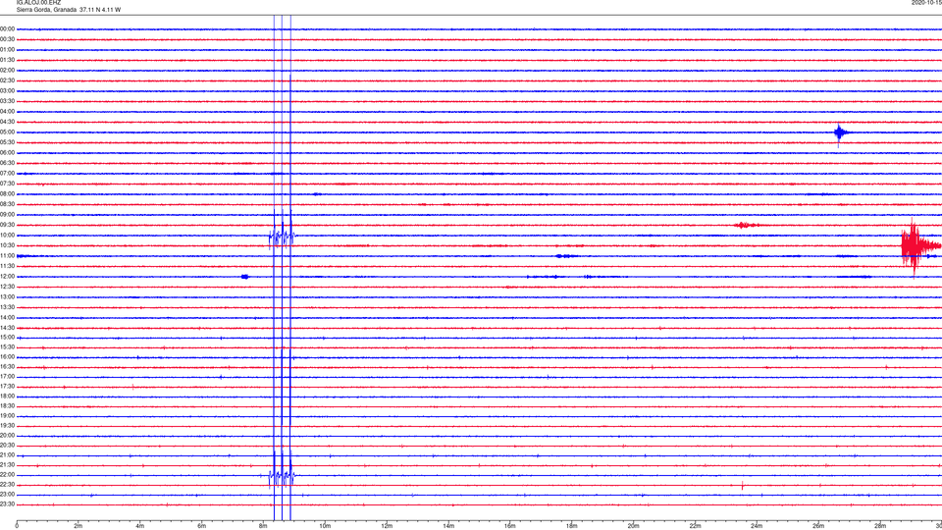Select the 10:30 trace time label

coord(7,245)
